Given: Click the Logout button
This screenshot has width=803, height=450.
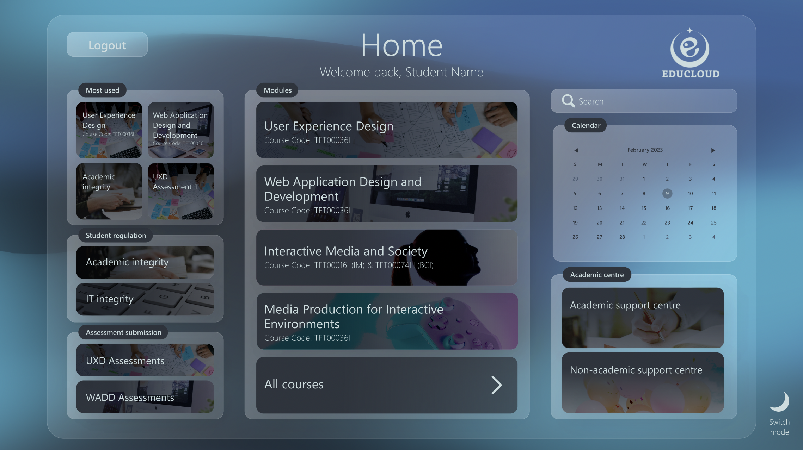Looking at the screenshot, I should (x=107, y=44).
